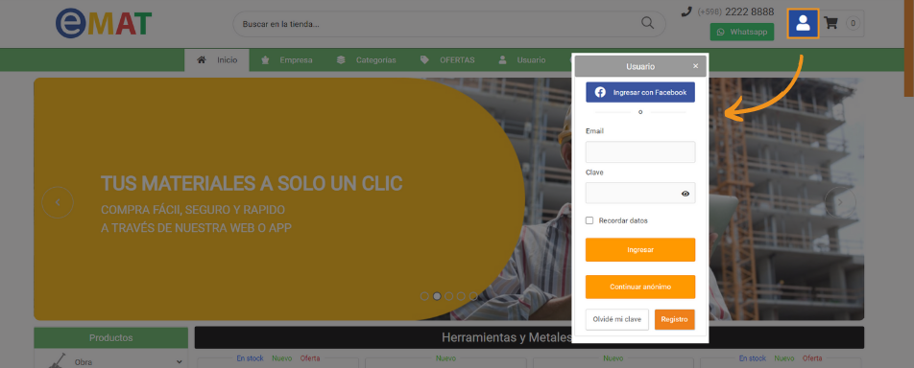Image resolution: width=914 pixels, height=368 pixels.
Task: Advance to next banner slide arrow
Action: pyautogui.click(x=840, y=202)
